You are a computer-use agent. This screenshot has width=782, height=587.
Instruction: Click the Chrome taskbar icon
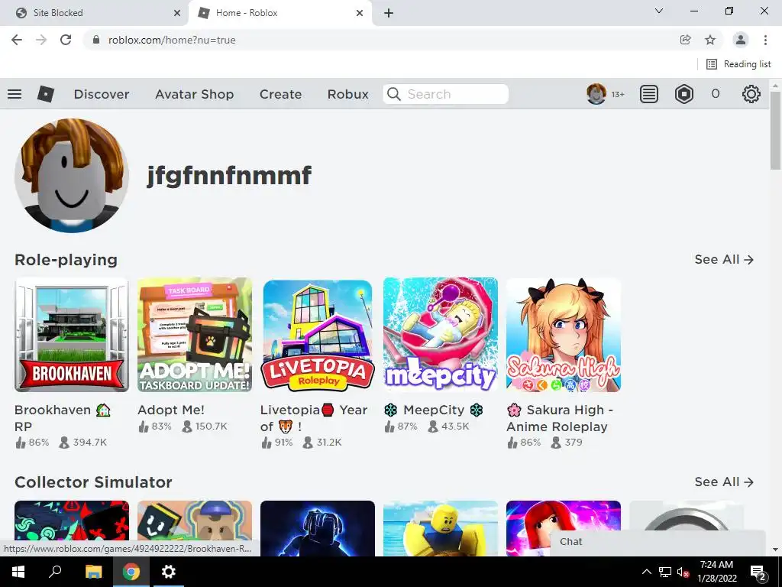[x=131, y=572]
